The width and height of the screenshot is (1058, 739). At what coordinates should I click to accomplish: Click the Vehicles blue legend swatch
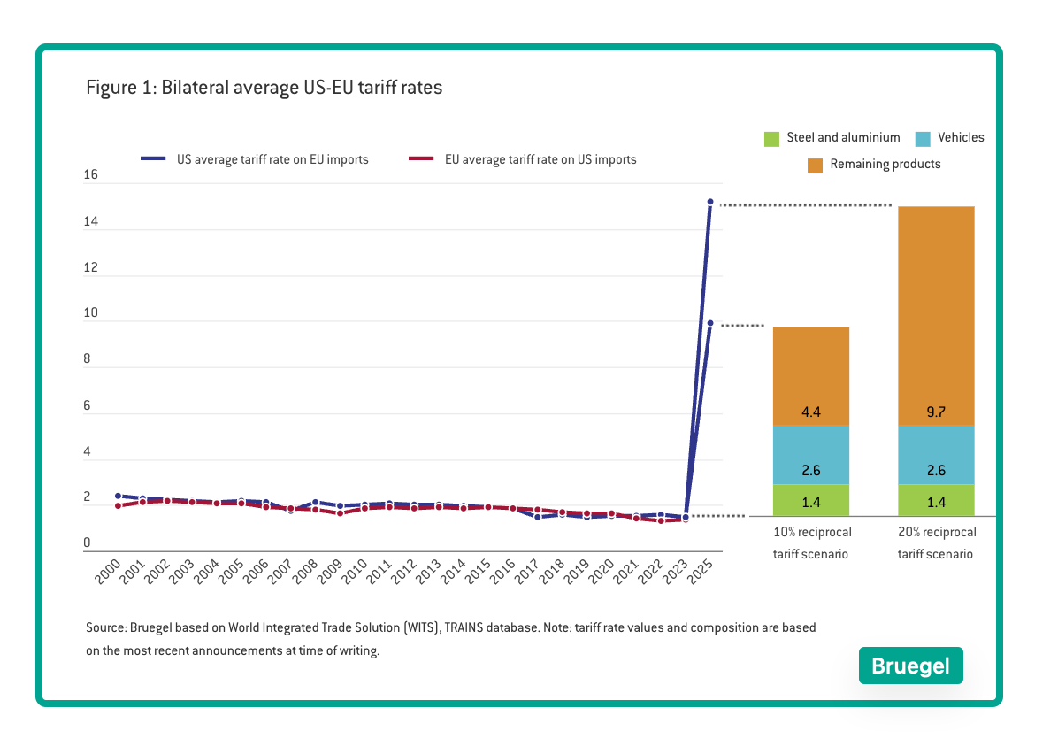[x=923, y=139]
